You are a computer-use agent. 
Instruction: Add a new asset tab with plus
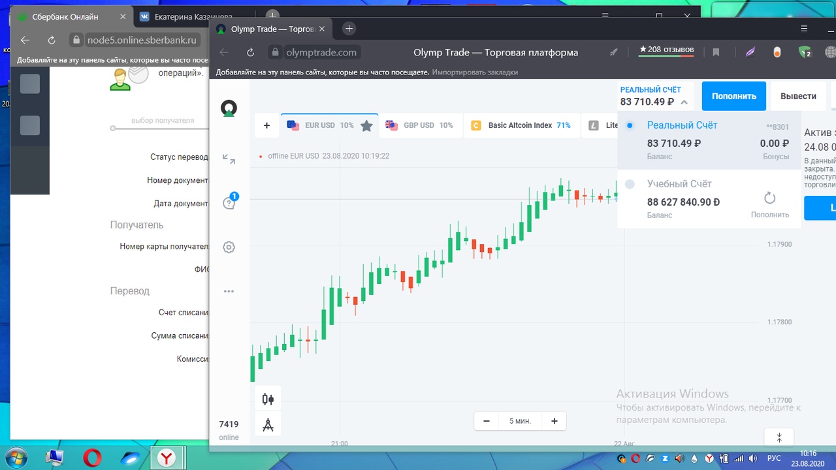coord(266,125)
